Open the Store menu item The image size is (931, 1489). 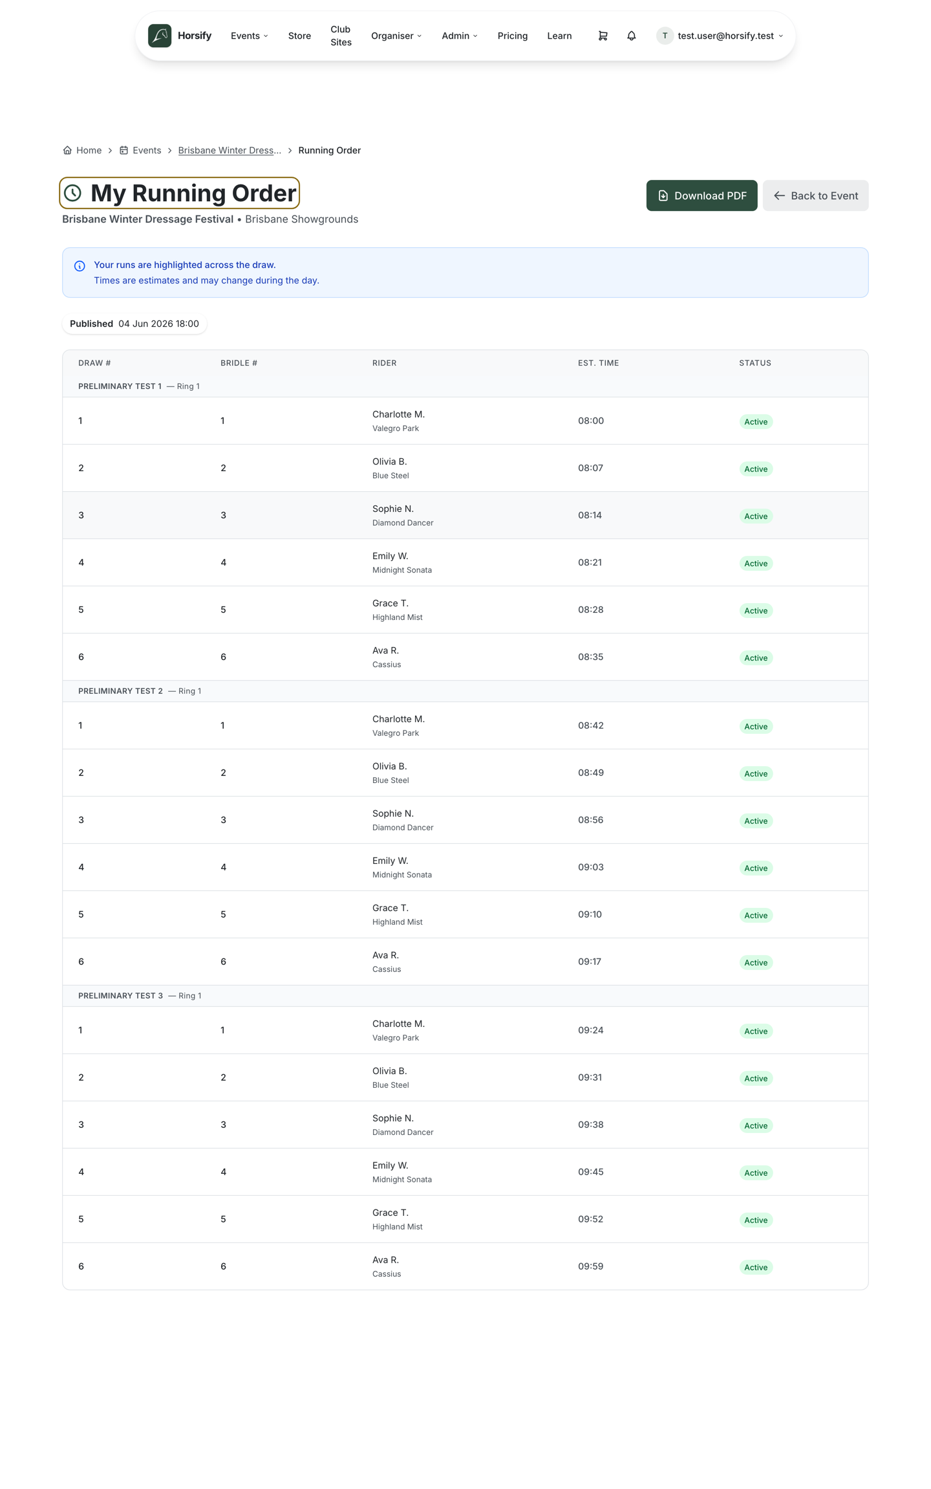pyautogui.click(x=299, y=36)
